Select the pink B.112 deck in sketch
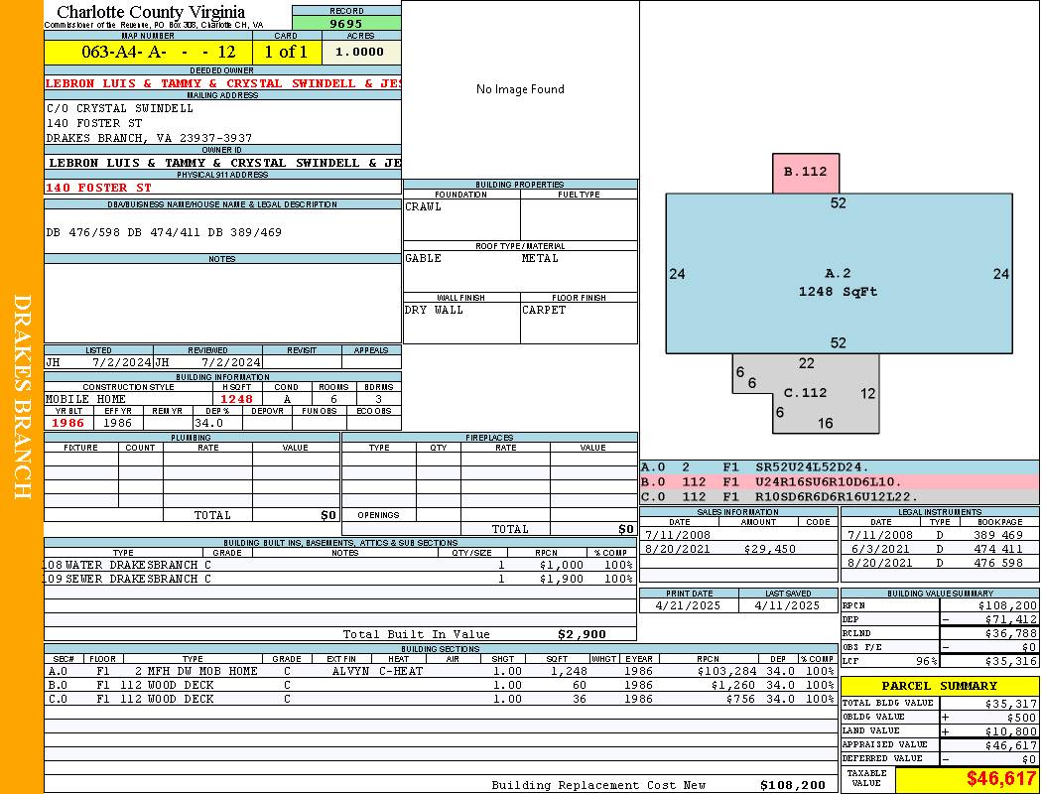Image resolution: width=1042 pixels, height=794 pixels. (x=806, y=173)
